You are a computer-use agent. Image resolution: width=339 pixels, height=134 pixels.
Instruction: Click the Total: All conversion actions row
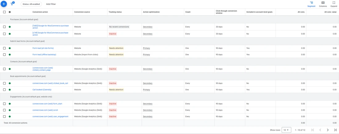coord(169,123)
